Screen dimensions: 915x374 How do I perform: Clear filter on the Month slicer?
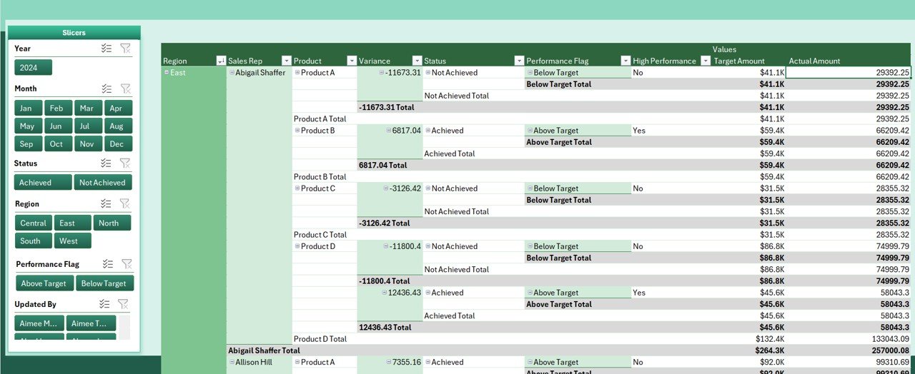(125, 89)
